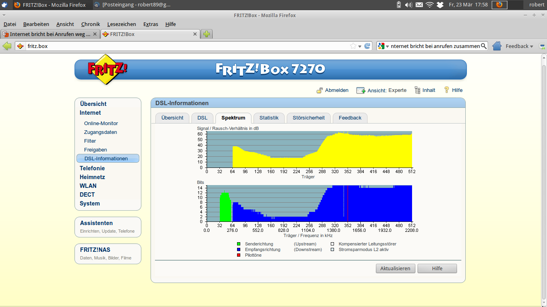Open the Lesezeichen menu
Viewport: 547px width, 307px height.
(121, 24)
